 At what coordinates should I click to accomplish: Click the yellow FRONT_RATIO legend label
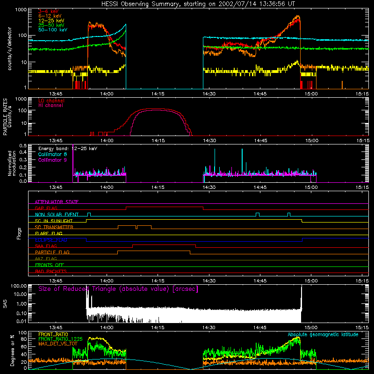coord(53,334)
